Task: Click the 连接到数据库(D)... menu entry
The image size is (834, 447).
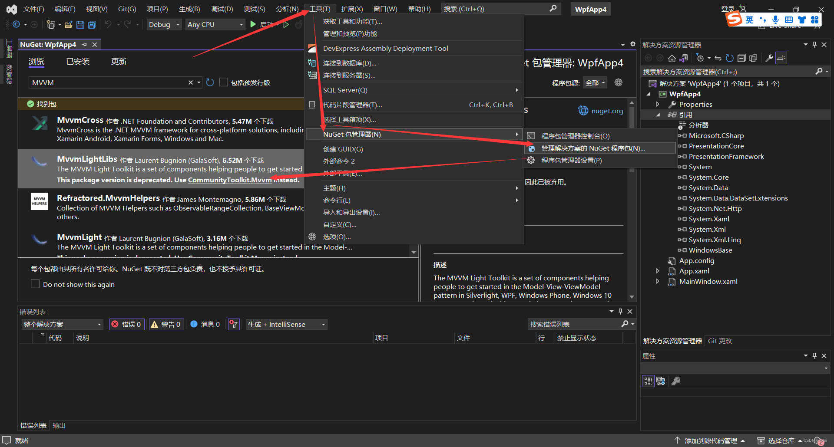Action: click(414, 63)
